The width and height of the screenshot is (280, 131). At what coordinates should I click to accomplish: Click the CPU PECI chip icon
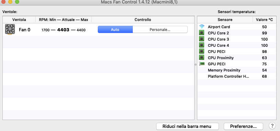(202, 52)
